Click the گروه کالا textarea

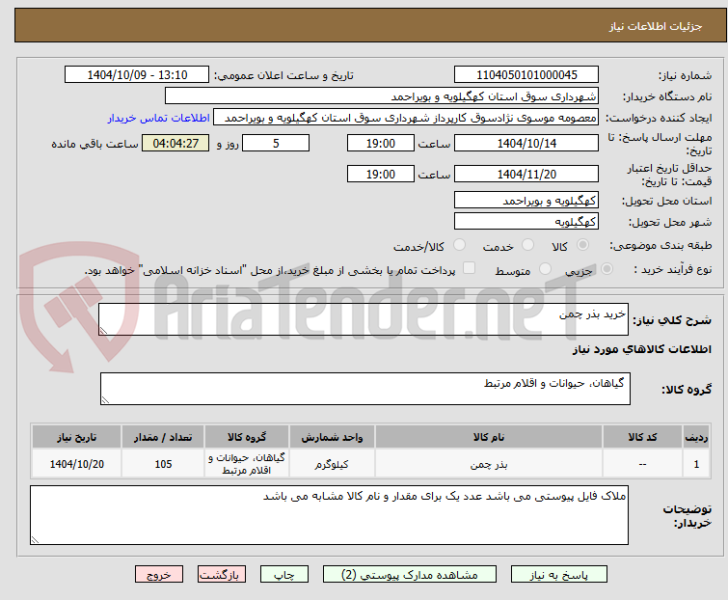365,389
